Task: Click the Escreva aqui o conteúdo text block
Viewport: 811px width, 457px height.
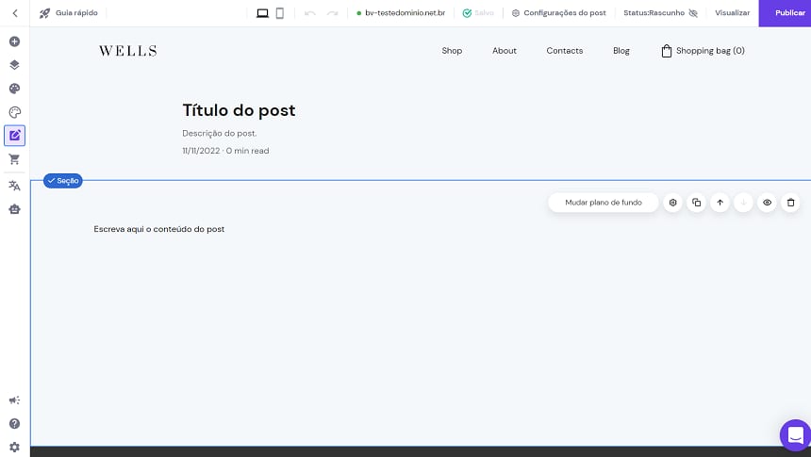Action: tap(159, 229)
